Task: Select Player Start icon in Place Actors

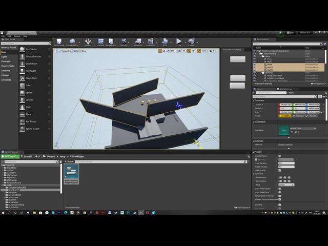Action: (x=22, y=78)
